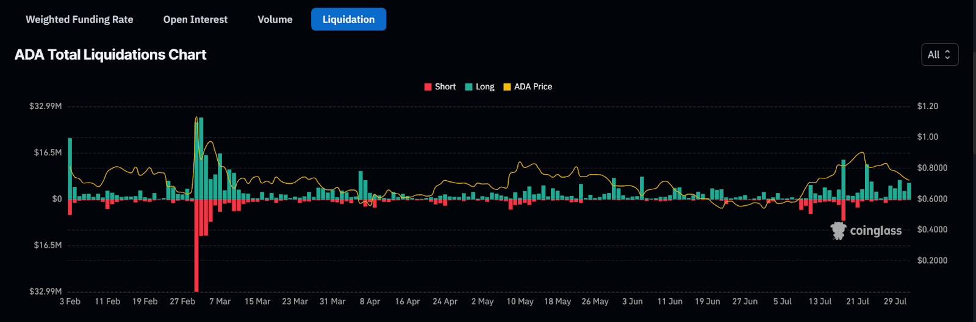Click the 21 Jul date label
Image resolution: width=976 pixels, height=322 pixels.
pyautogui.click(x=858, y=301)
